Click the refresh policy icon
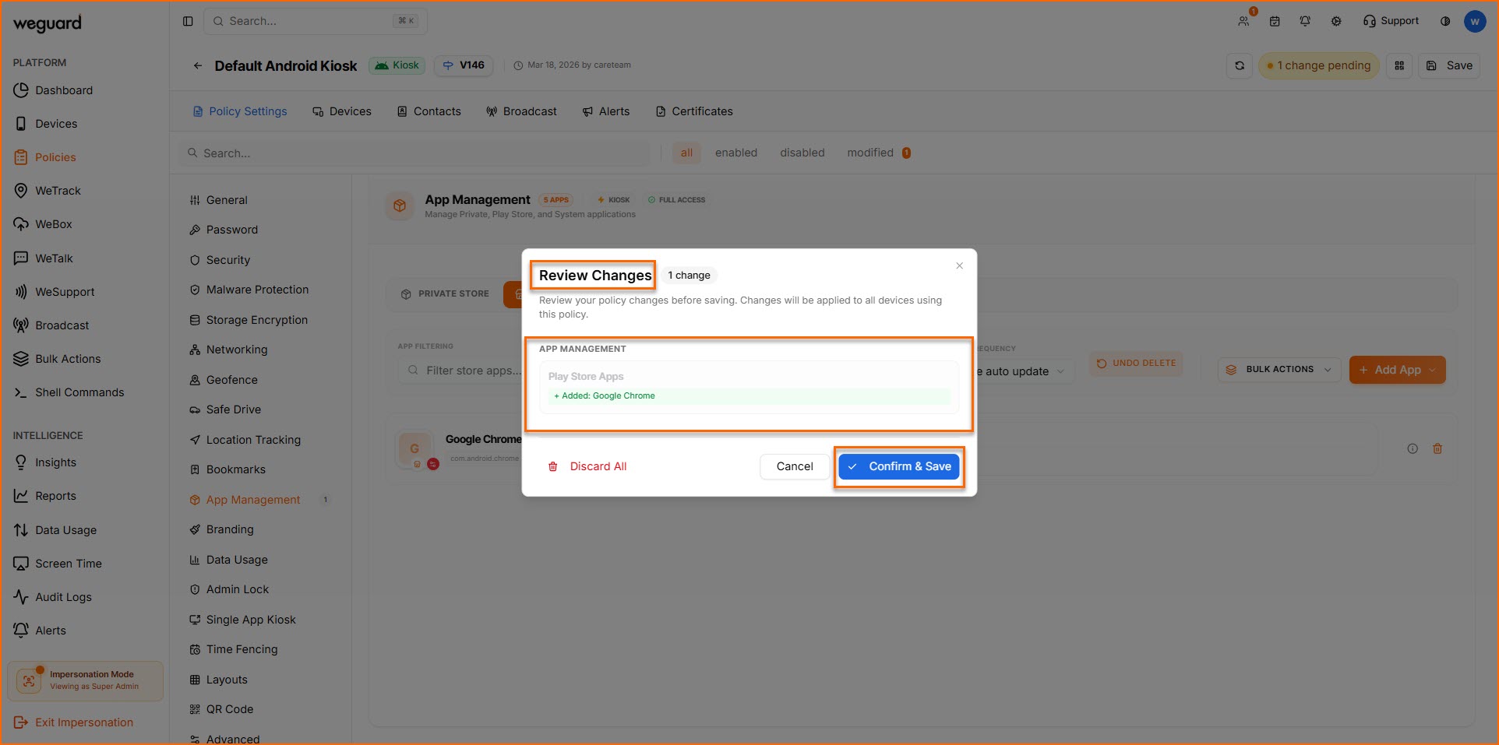The image size is (1499, 745). [1240, 65]
